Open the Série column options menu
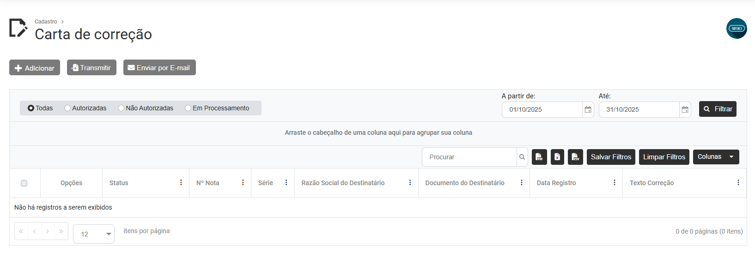Viewport: 755px width, 271px height. [286, 183]
